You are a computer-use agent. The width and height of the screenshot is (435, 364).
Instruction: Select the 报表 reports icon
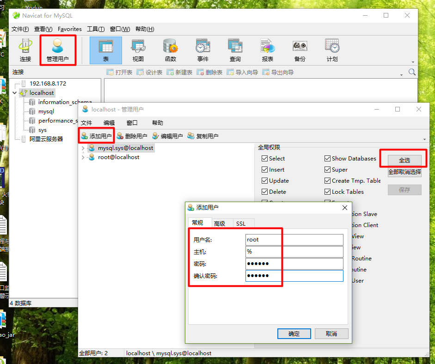point(268,50)
